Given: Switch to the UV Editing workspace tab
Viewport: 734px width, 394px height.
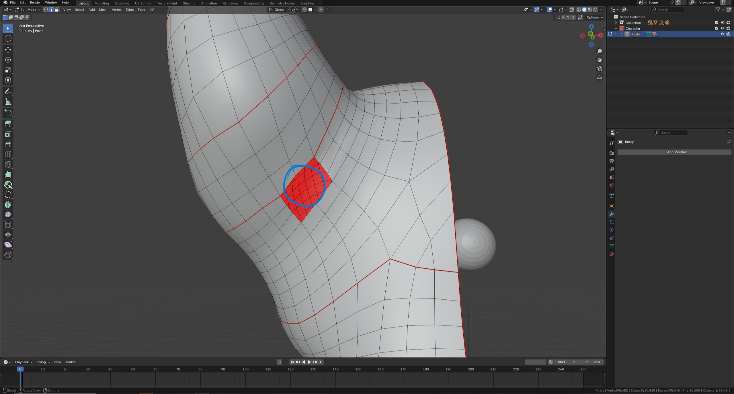Looking at the screenshot, I should [x=143, y=3].
